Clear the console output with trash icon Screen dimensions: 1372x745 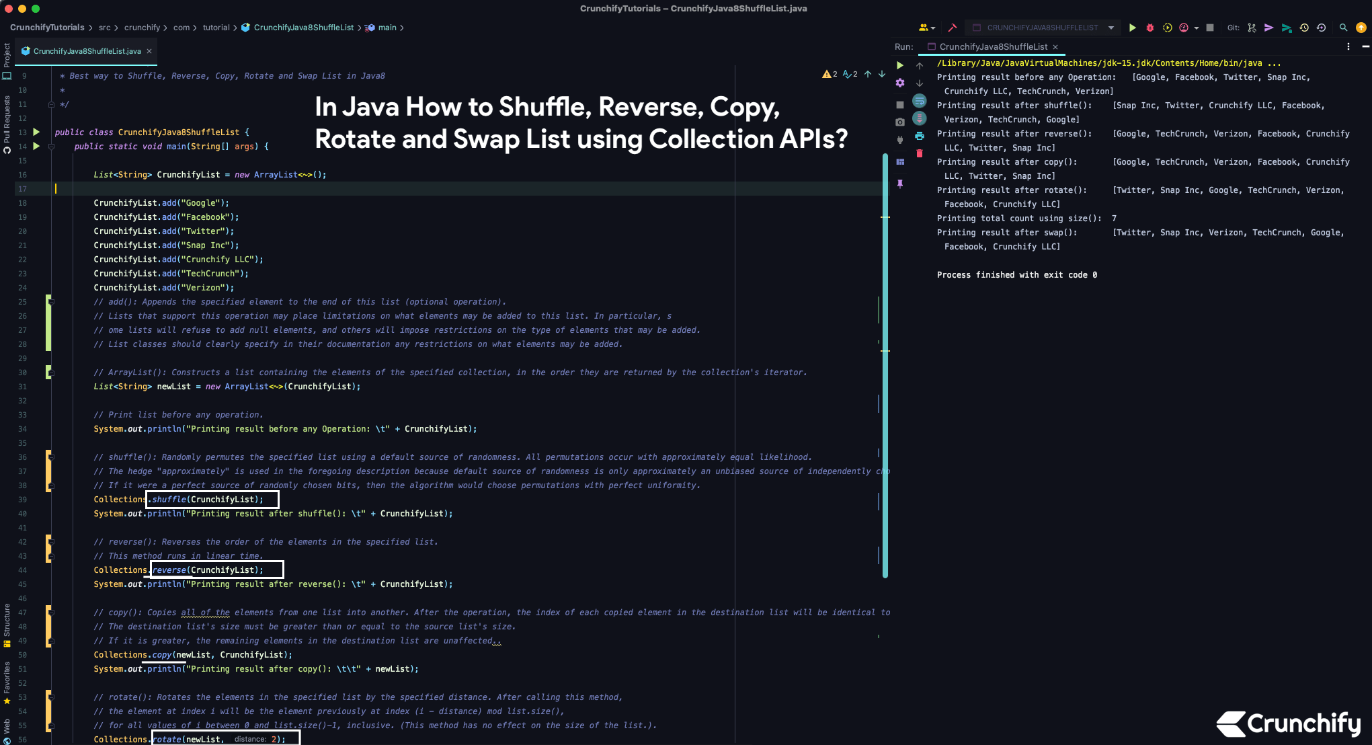tap(920, 153)
